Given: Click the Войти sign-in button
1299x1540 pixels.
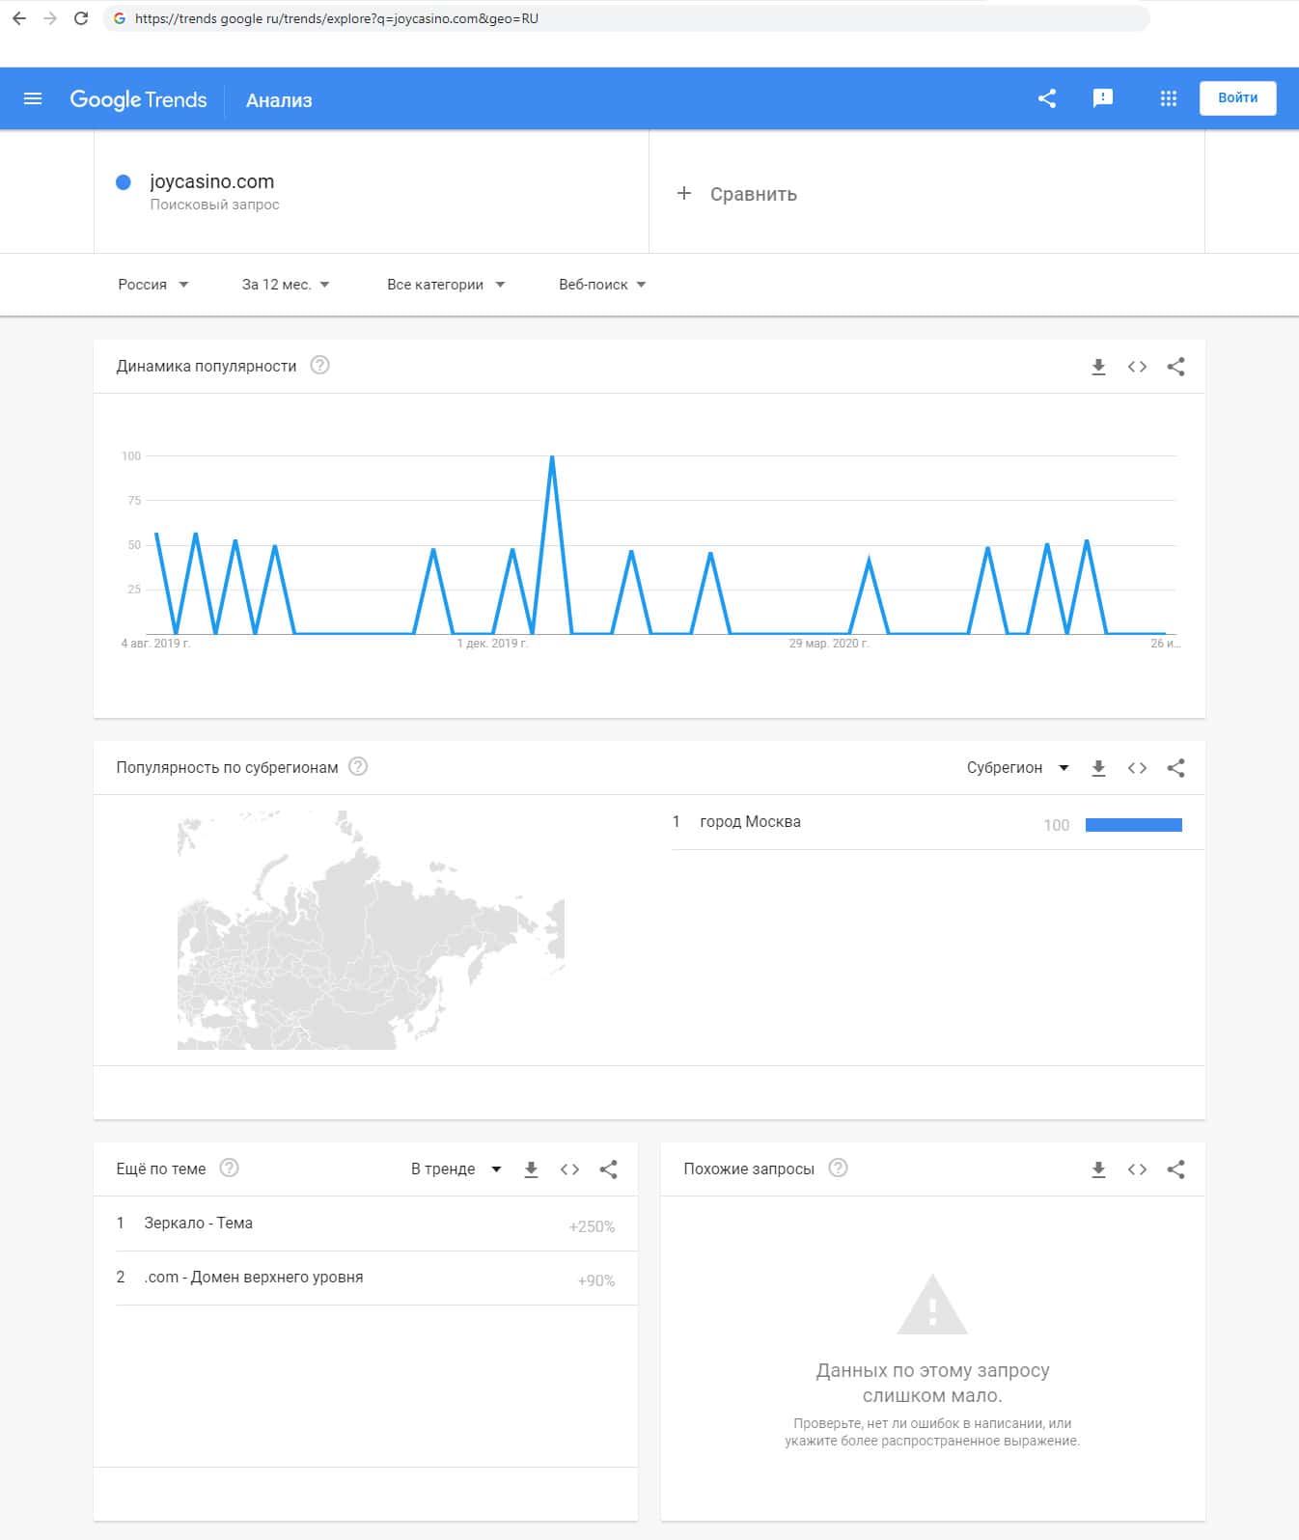Looking at the screenshot, I should [1237, 98].
